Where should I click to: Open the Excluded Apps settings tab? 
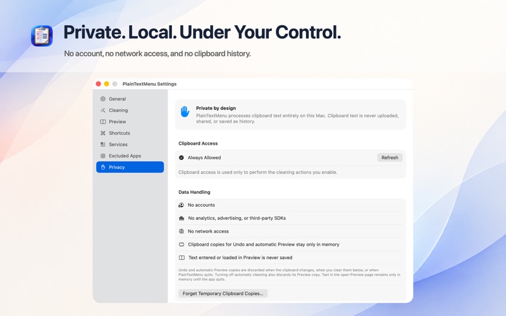click(130, 155)
